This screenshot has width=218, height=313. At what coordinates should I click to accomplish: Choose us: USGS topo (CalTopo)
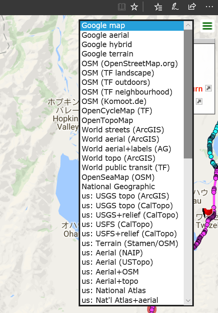(x=132, y=206)
